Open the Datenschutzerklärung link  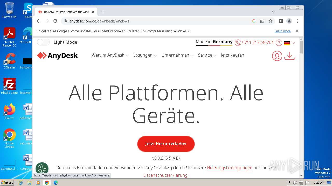tap(166, 175)
